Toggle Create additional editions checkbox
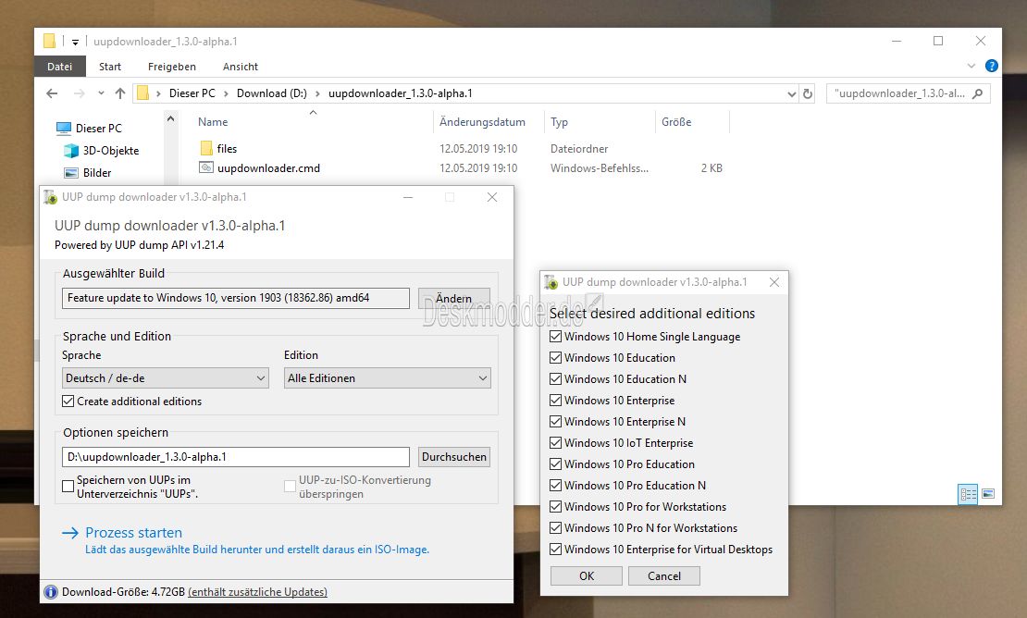The height and width of the screenshot is (618, 1027). pyautogui.click(x=68, y=402)
